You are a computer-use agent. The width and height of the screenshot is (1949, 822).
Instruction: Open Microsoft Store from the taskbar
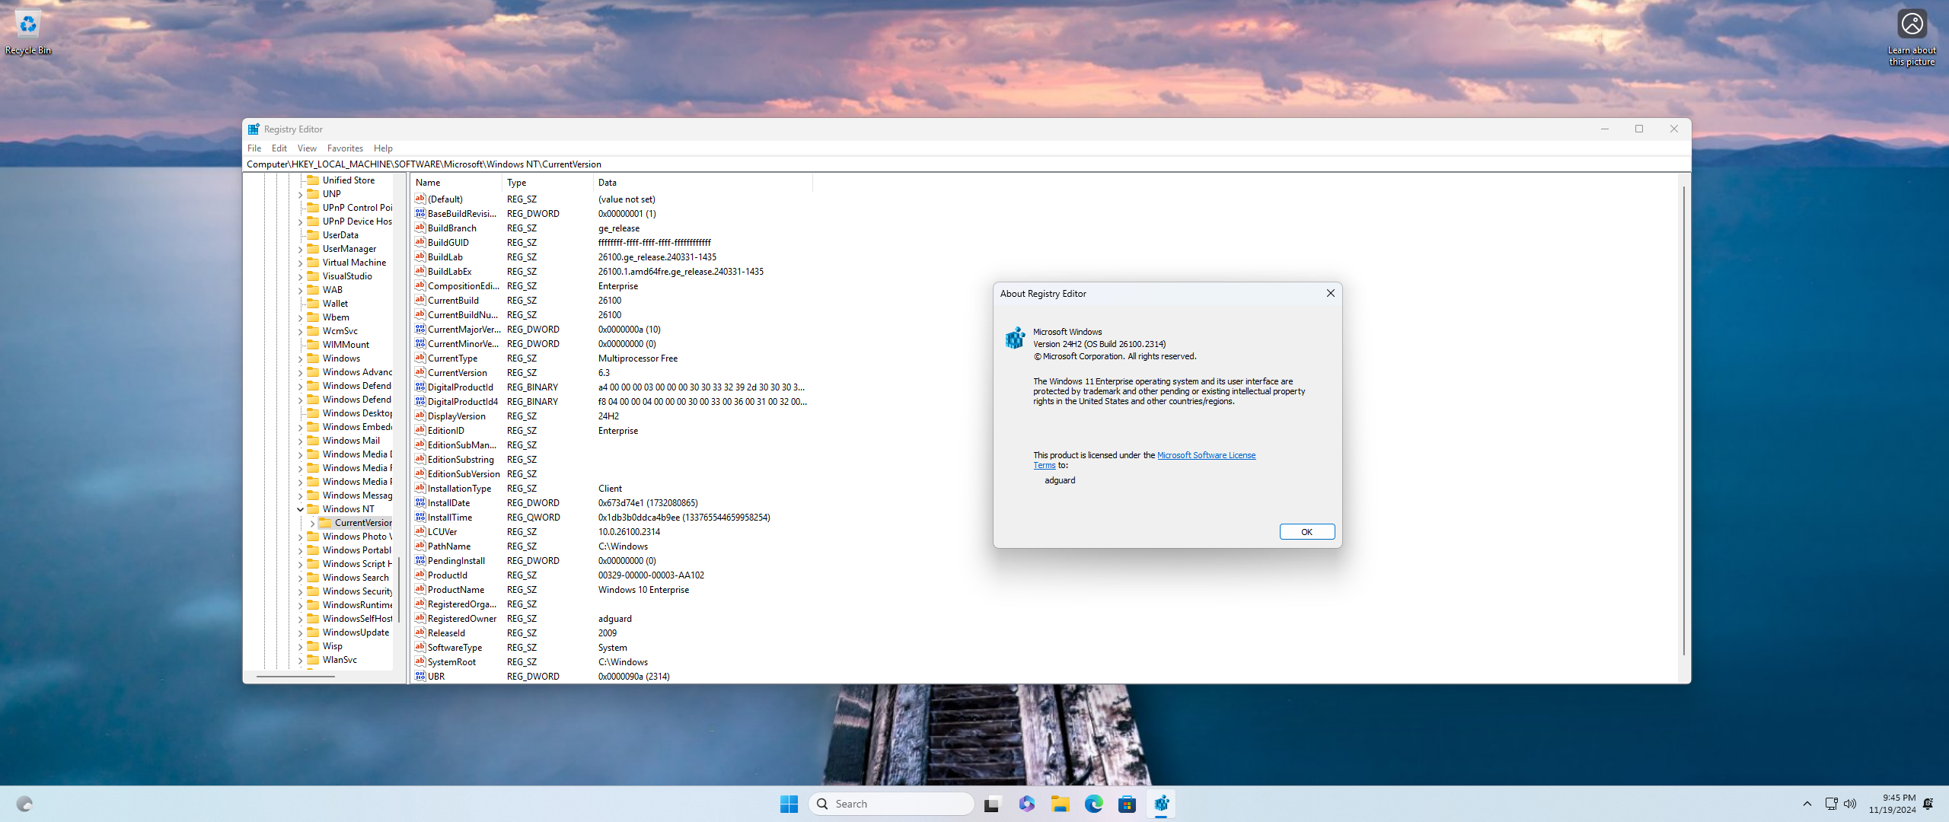1127,804
